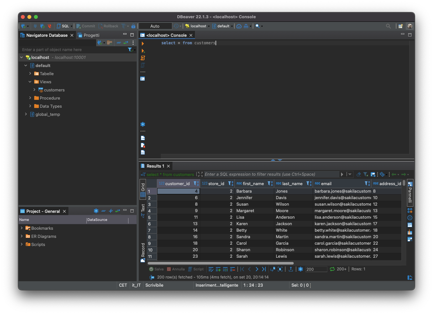Click the filter funnel icon in navigator search
The image size is (433, 314).
click(x=130, y=49)
